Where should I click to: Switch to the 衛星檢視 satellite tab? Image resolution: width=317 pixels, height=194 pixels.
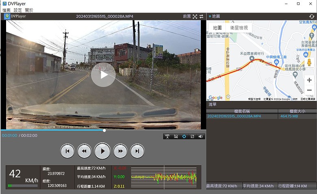(x=239, y=28)
